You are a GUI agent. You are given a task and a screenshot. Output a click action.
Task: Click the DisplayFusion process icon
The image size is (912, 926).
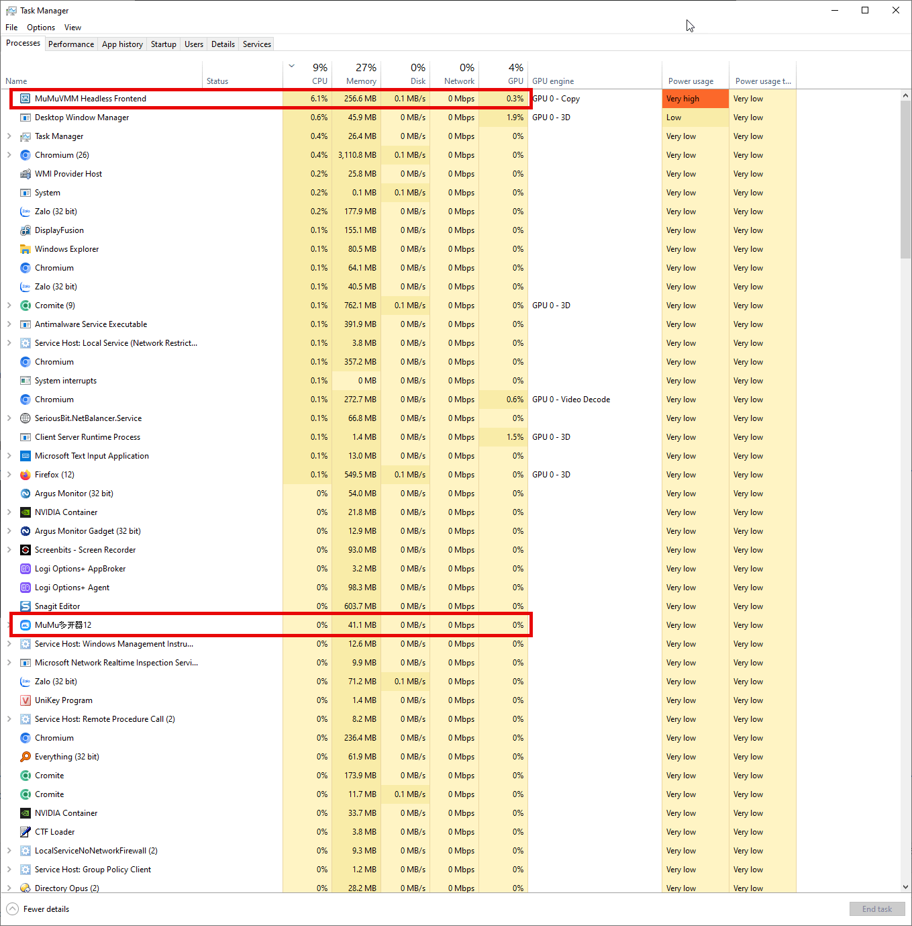point(26,230)
